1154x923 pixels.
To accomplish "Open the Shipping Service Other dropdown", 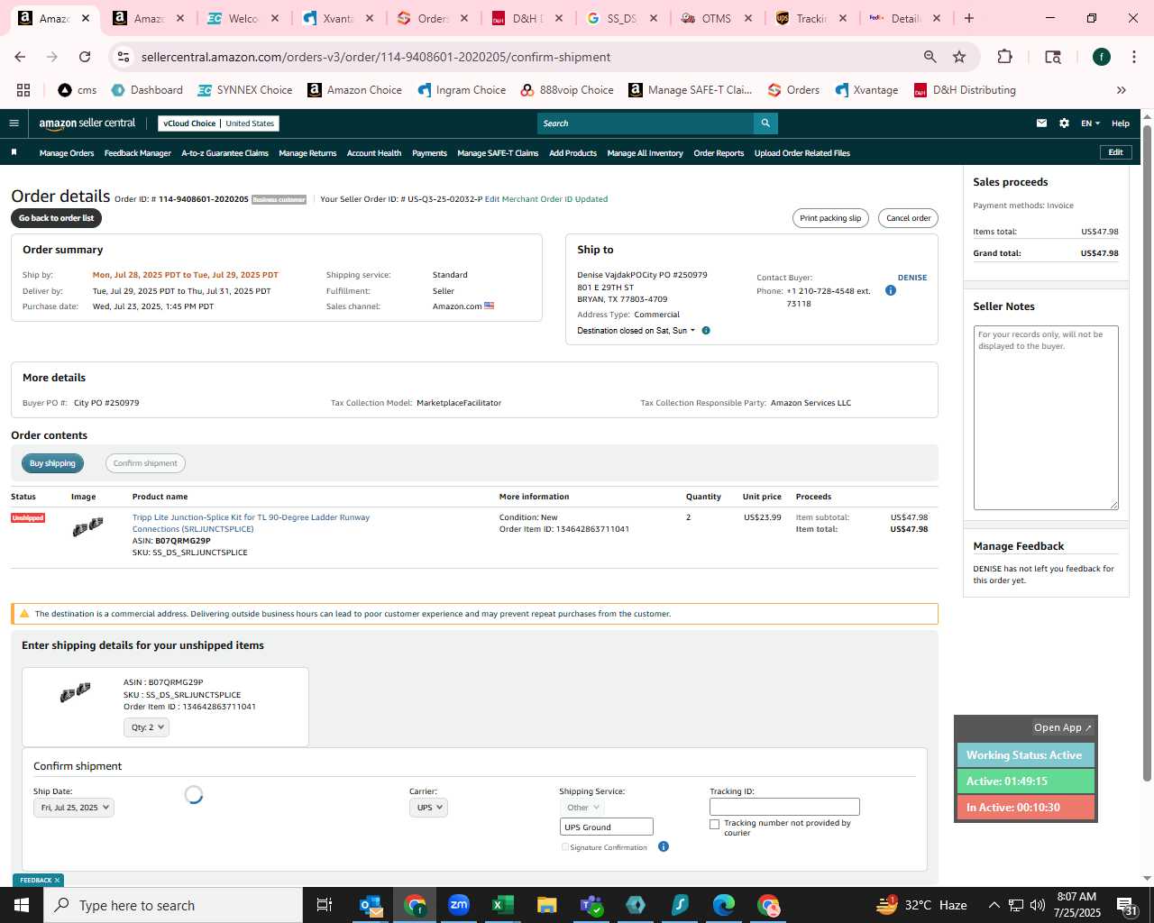I will click(582, 808).
